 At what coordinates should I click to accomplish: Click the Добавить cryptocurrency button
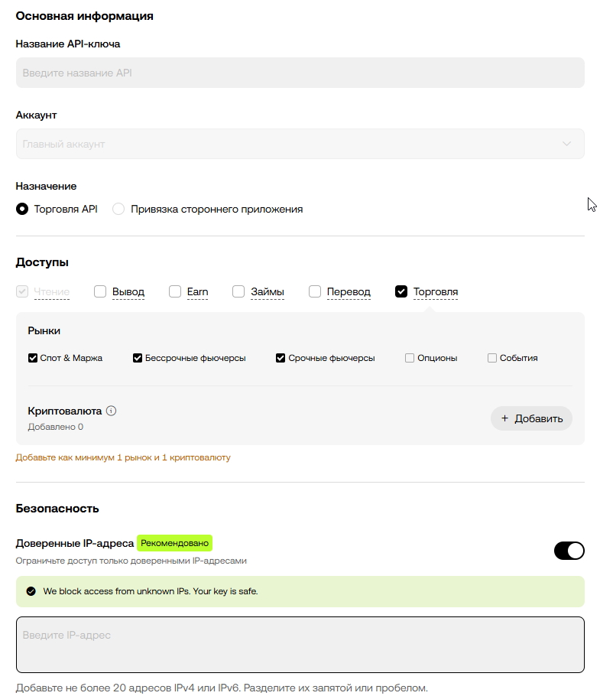tap(531, 418)
